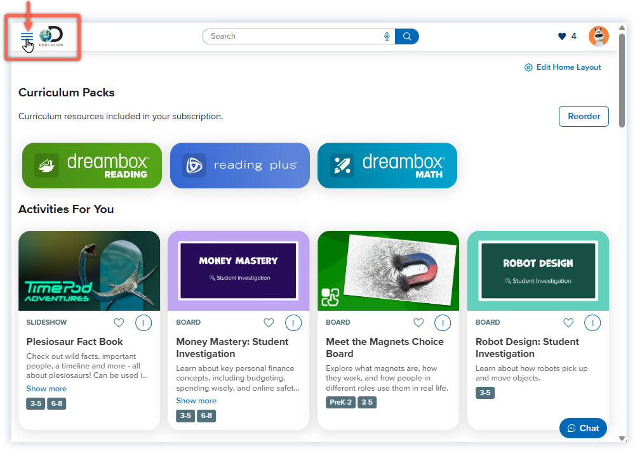Click the Discovery Education logo
The image size is (635, 449).
pyautogui.click(x=51, y=37)
